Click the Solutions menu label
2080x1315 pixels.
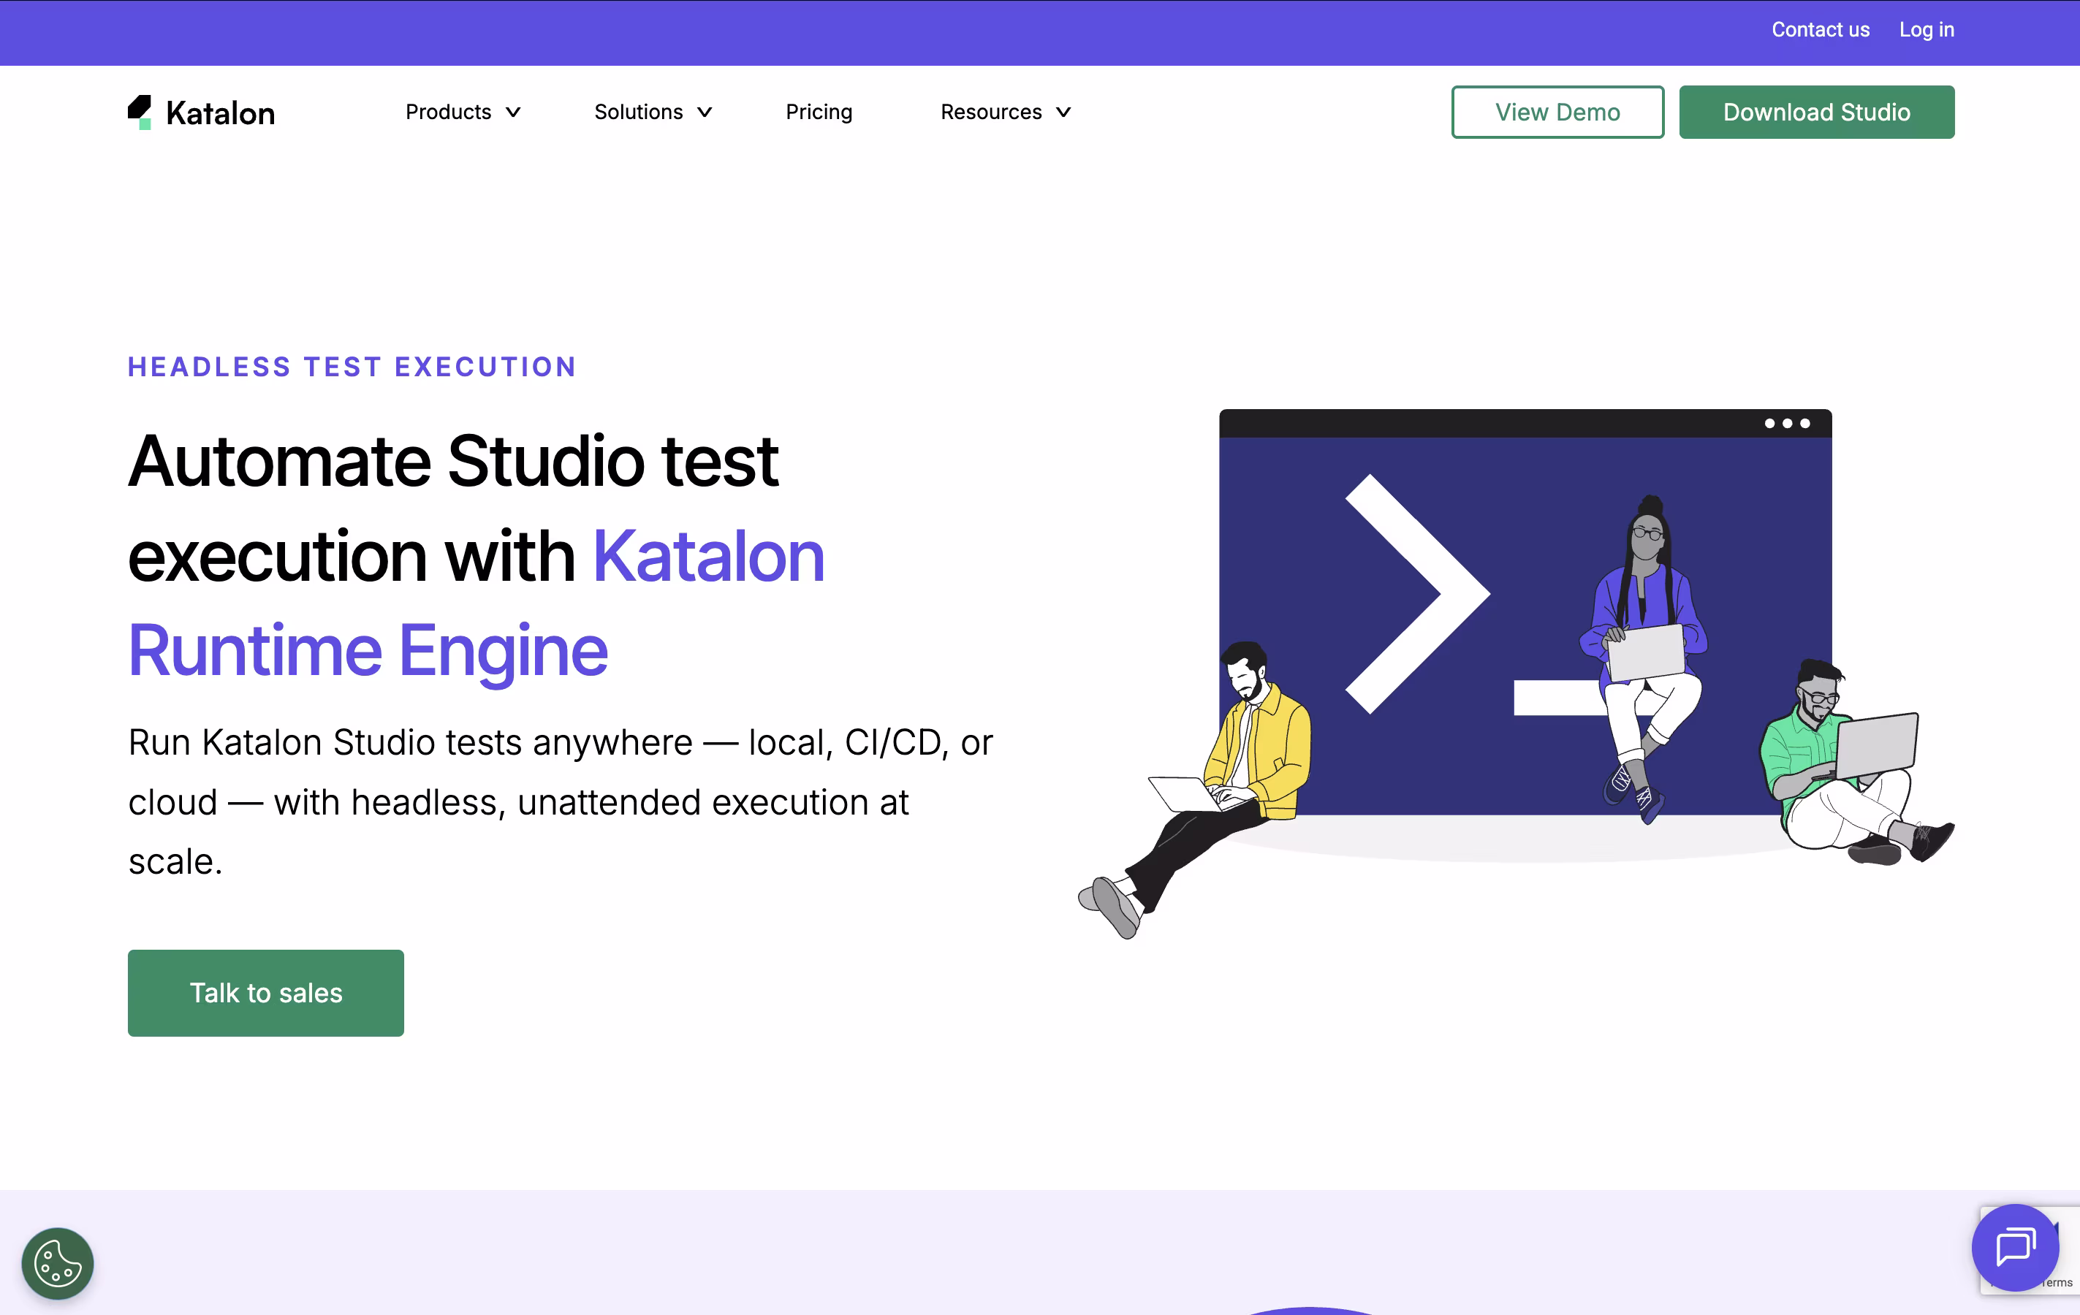(x=638, y=113)
